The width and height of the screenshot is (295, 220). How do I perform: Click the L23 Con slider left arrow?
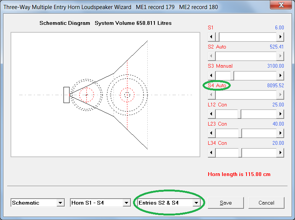coord(212,133)
